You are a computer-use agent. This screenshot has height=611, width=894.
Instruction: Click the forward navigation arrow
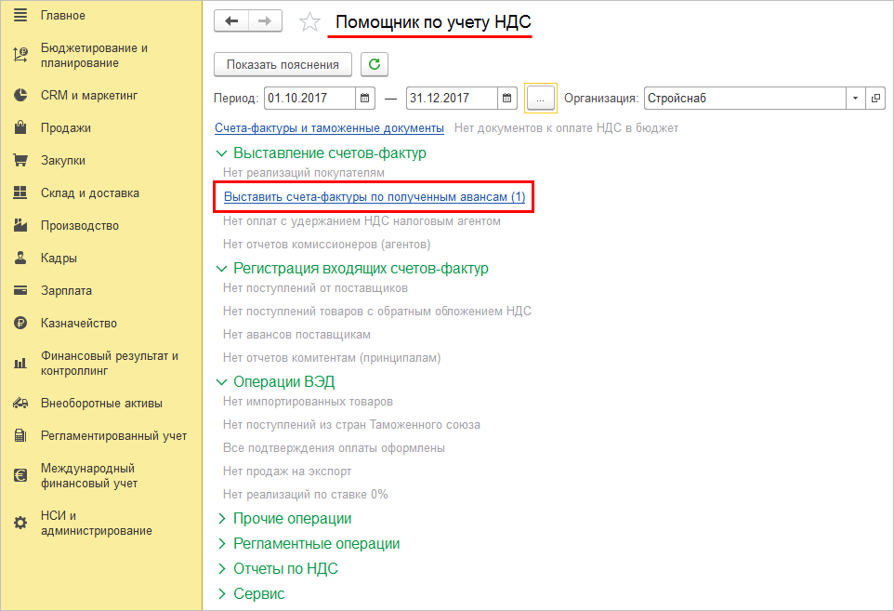click(x=265, y=21)
